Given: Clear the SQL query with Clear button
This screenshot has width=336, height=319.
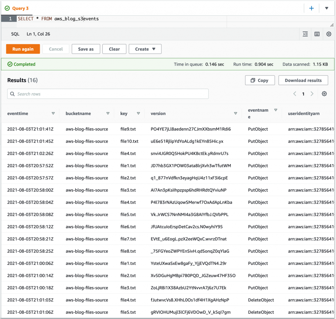Looking at the screenshot, I should [114, 49].
